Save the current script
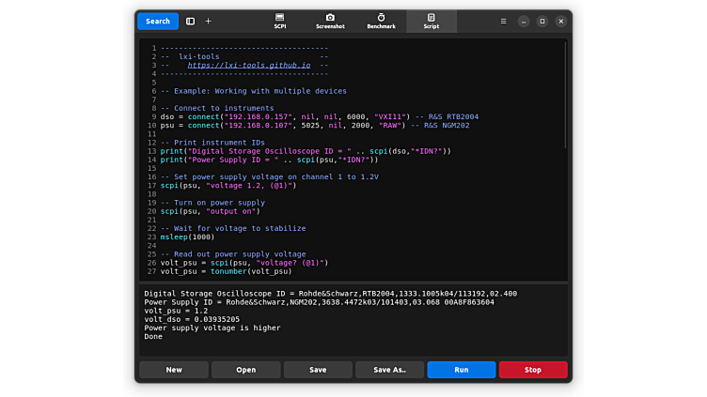The width and height of the screenshot is (707, 397). coord(318,370)
